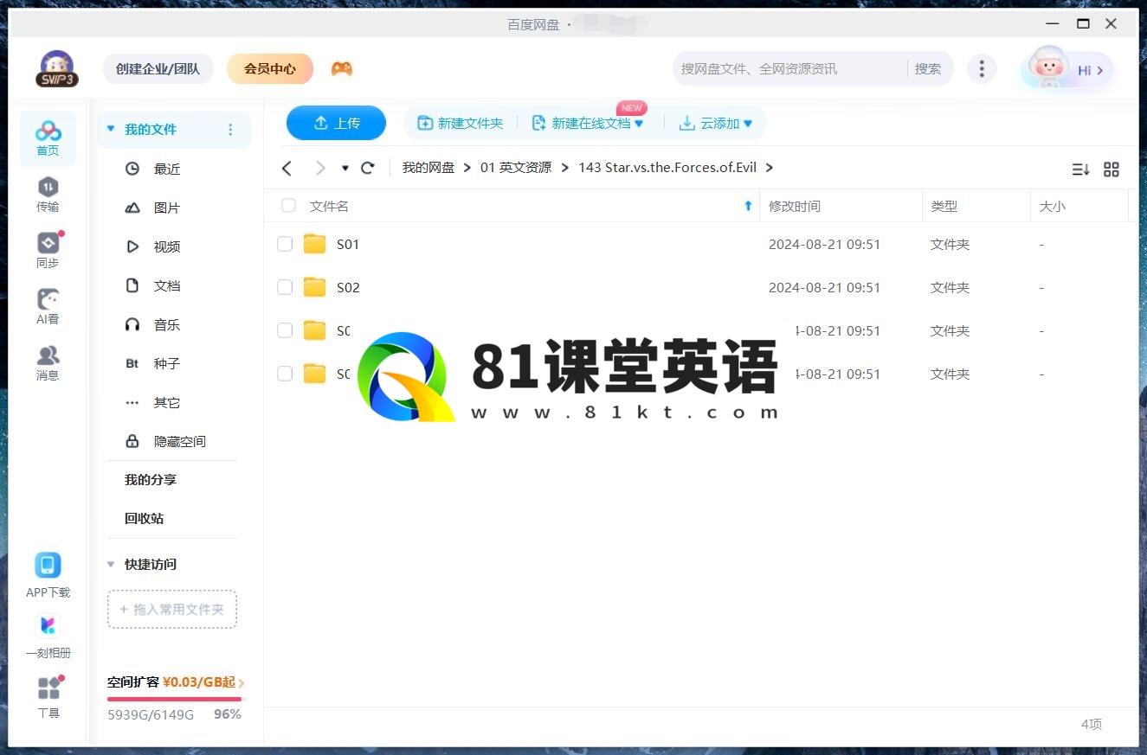Sort by 大小 column header
Image resolution: width=1147 pixels, height=755 pixels.
click(x=1053, y=207)
